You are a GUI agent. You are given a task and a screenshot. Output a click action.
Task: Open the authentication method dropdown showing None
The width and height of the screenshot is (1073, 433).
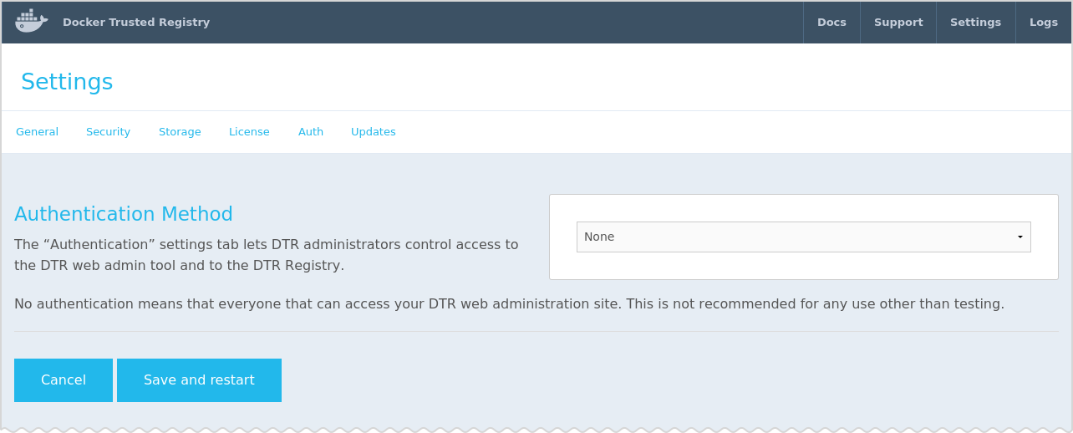click(802, 237)
